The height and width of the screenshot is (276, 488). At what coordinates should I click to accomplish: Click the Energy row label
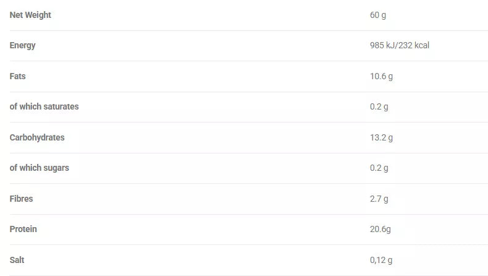(23, 45)
